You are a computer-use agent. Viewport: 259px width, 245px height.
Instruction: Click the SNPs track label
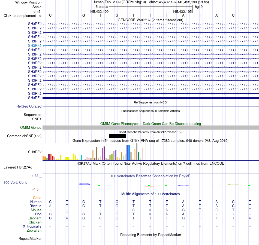click(x=37, y=119)
